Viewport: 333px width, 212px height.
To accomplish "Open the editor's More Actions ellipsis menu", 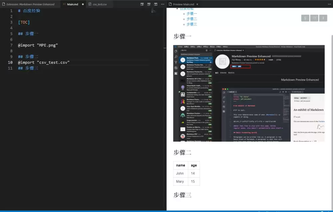I will [163, 4].
